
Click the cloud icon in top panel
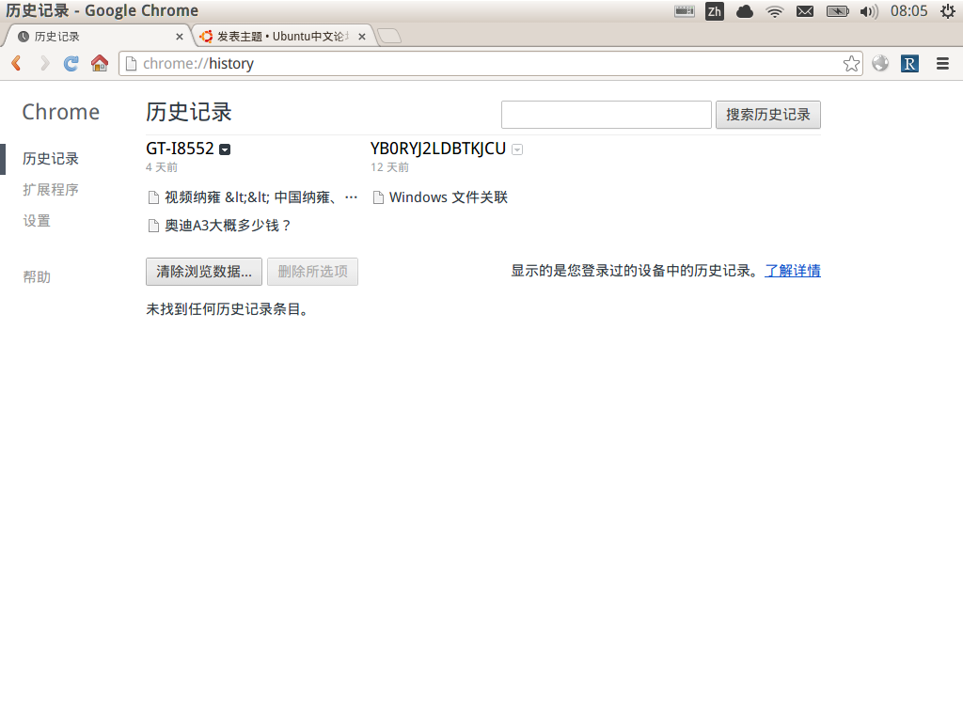click(745, 11)
